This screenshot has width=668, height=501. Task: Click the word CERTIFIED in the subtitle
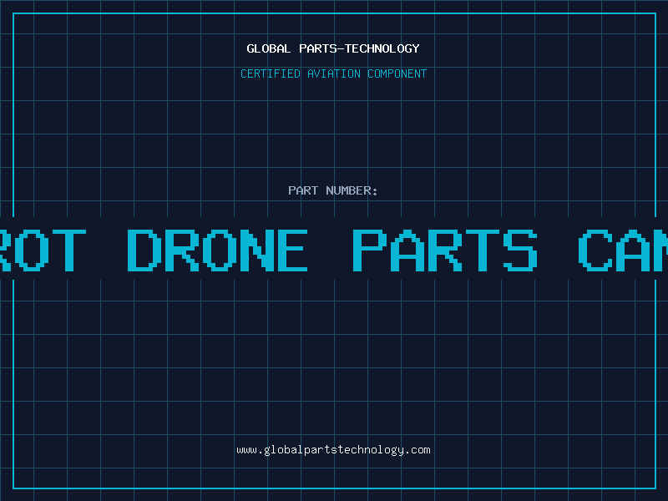[271, 73]
